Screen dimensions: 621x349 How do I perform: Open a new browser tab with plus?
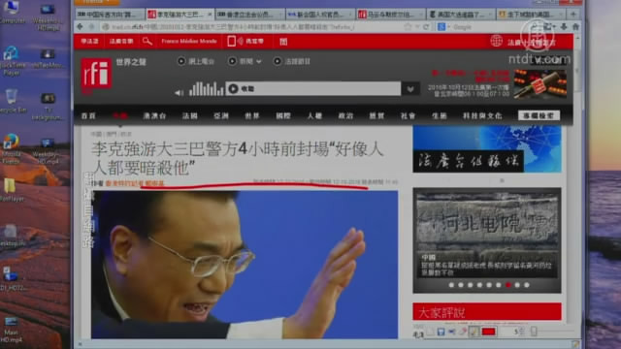click(x=573, y=15)
